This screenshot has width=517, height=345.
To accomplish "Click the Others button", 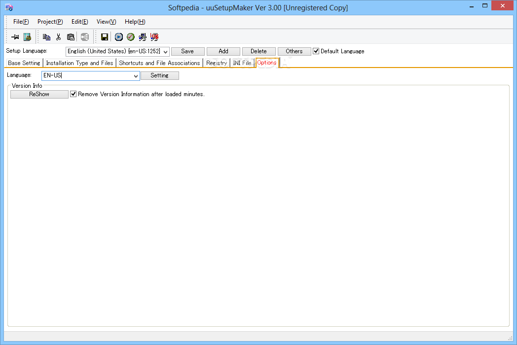I will tap(294, 51).
